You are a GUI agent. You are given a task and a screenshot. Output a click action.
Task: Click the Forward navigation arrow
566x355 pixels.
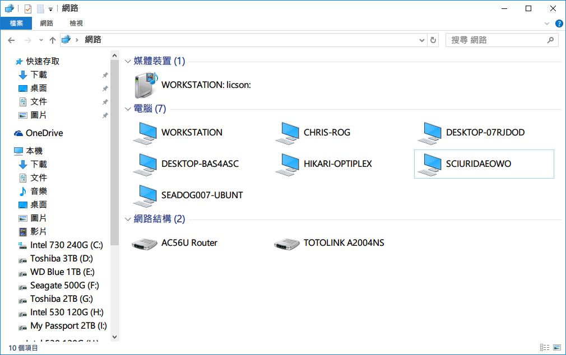click(27, 40)
